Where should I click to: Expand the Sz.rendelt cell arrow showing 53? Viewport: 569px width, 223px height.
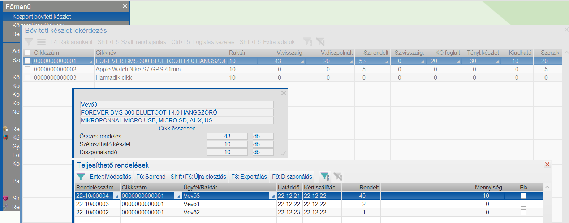(387, 62)
